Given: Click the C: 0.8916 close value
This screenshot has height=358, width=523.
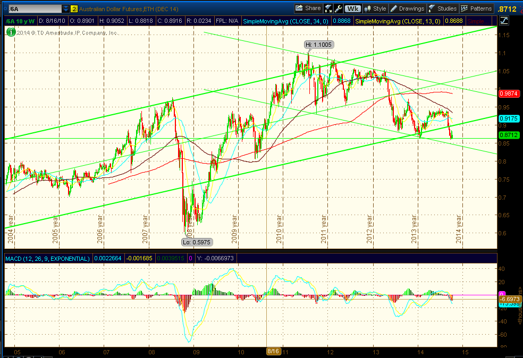Looking at the screenshot, I should pos(170,21).
